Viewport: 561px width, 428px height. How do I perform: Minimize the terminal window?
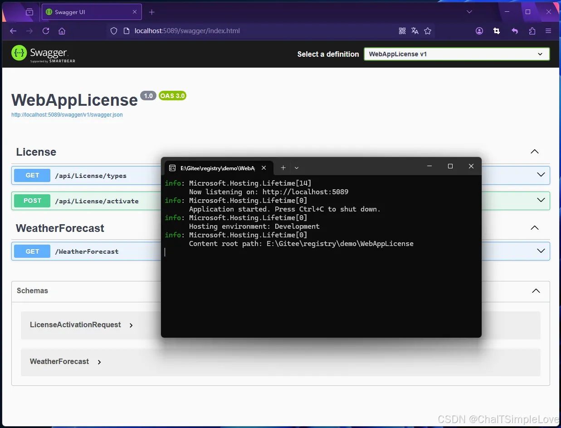click(429, 166)
